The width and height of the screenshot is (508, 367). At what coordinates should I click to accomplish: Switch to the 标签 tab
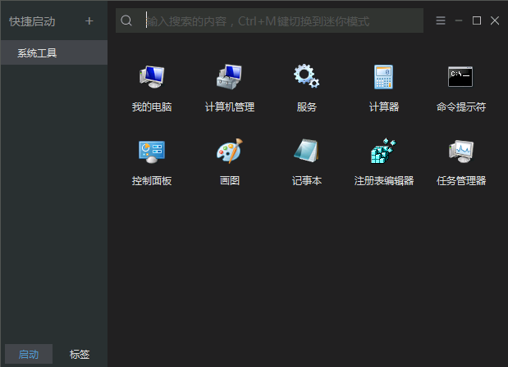click(x=80, y=354)
